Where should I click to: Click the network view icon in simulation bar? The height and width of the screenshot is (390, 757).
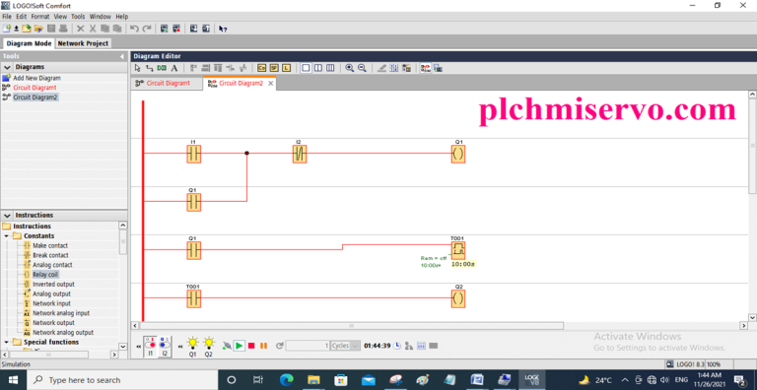click(409, 346)
